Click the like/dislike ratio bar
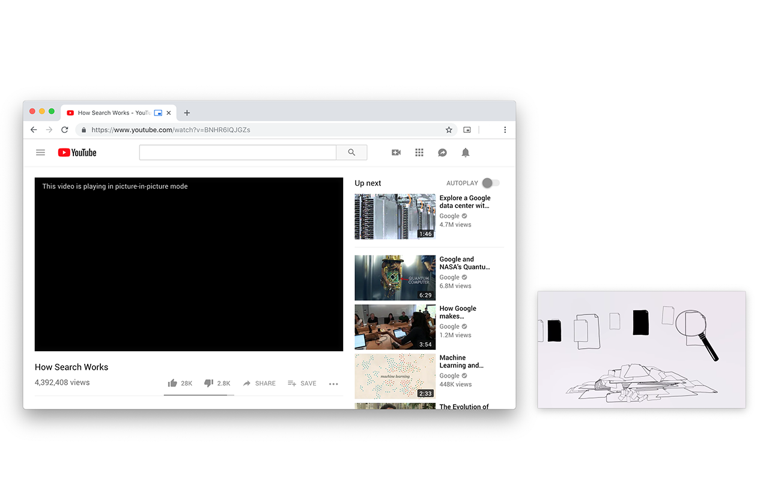 tap(199, 395)
